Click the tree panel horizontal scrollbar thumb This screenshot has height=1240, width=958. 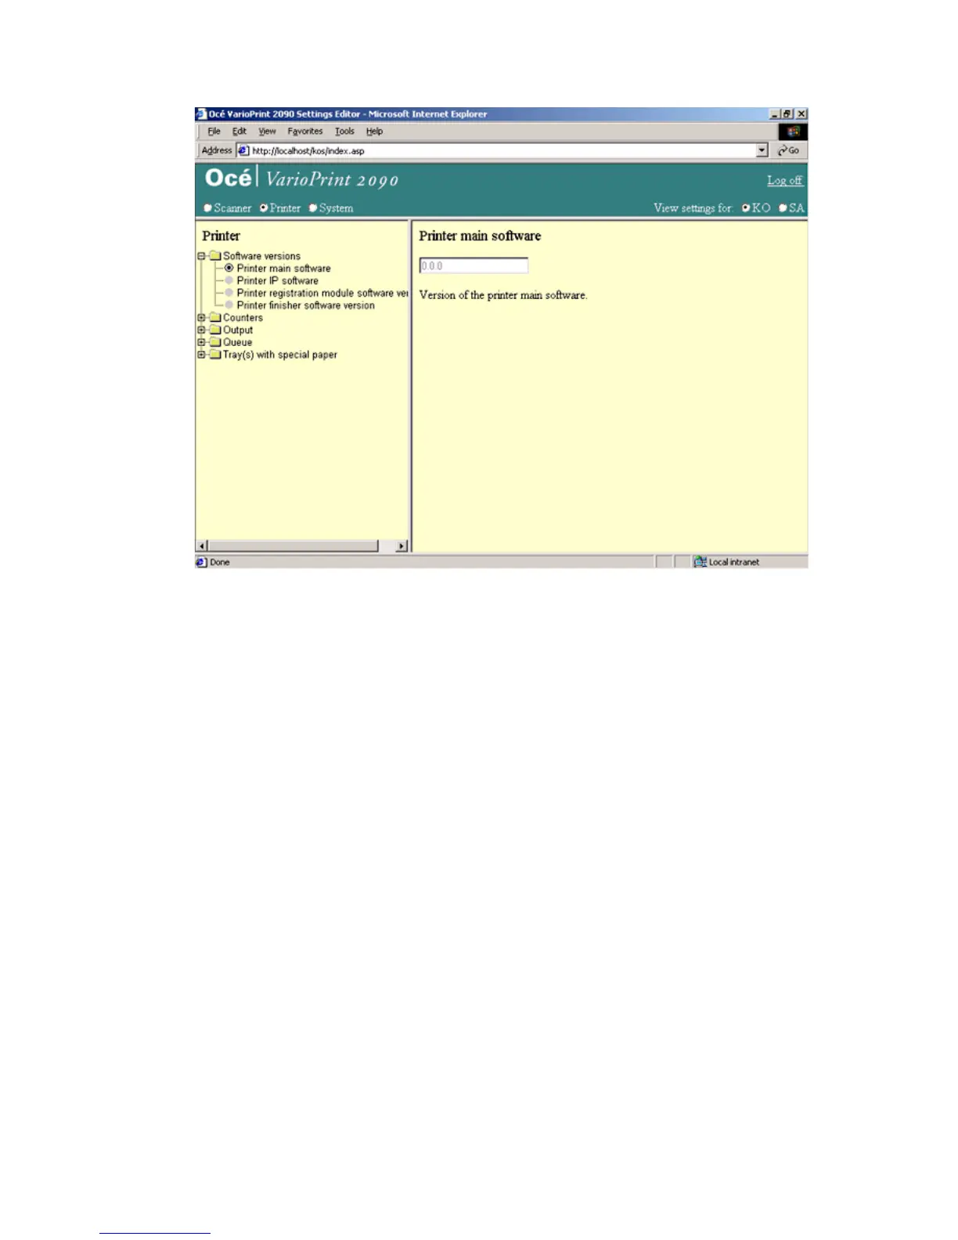(x=293, y=546)
